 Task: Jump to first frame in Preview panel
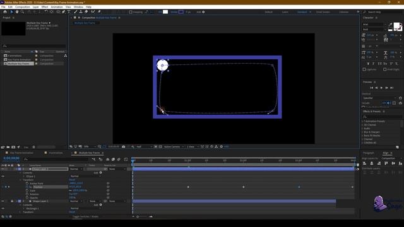(372, 88)
